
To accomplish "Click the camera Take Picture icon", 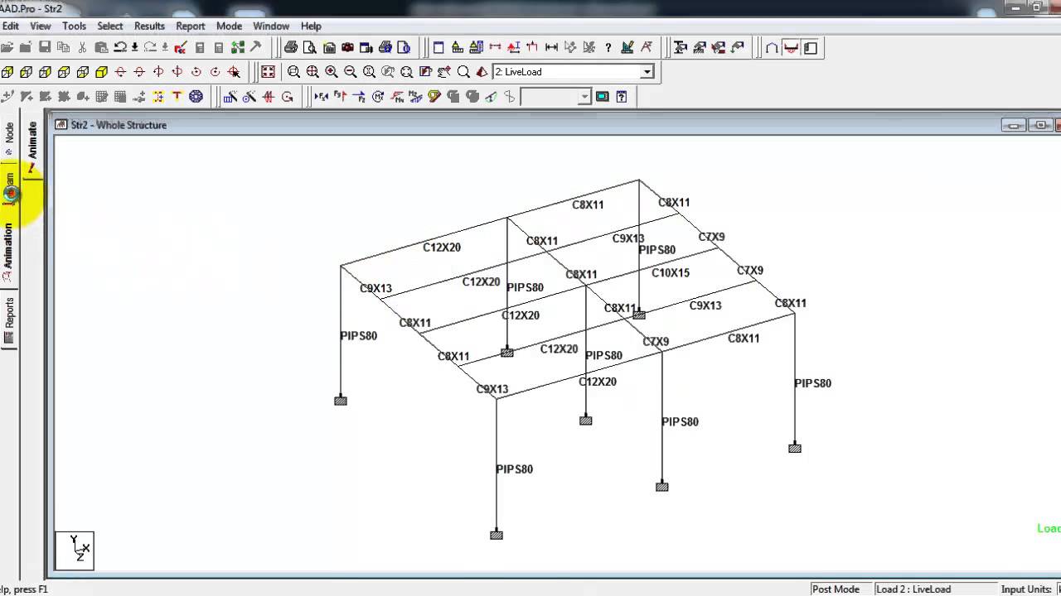I will [348, 47].
